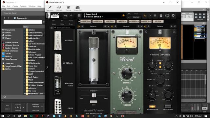Toggle the Group Bypass button

(x=168, y=106)
